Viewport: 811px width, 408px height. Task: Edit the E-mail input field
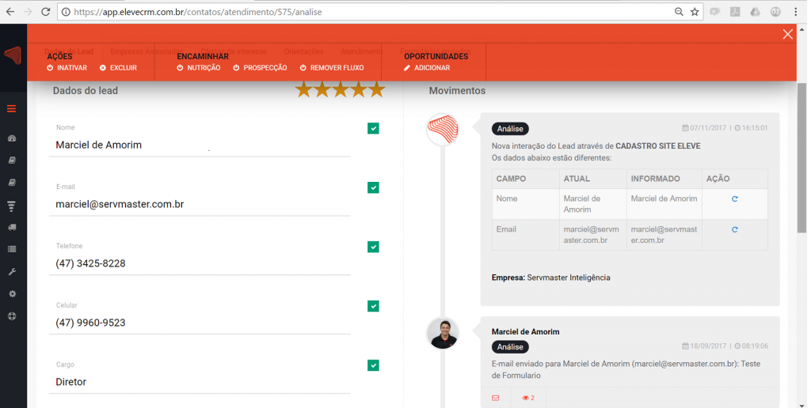click(200, 205)
